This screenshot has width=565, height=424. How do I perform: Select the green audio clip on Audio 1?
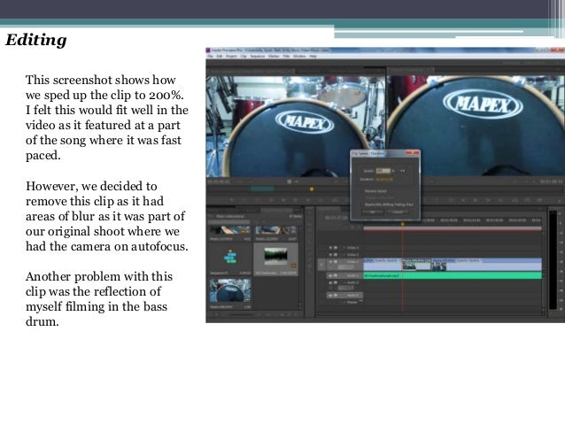[453, 275]
